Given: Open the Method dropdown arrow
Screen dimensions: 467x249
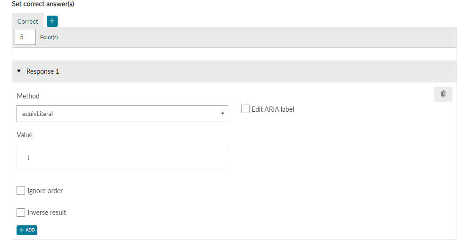Looking at the screenshot, I should 222,114.
